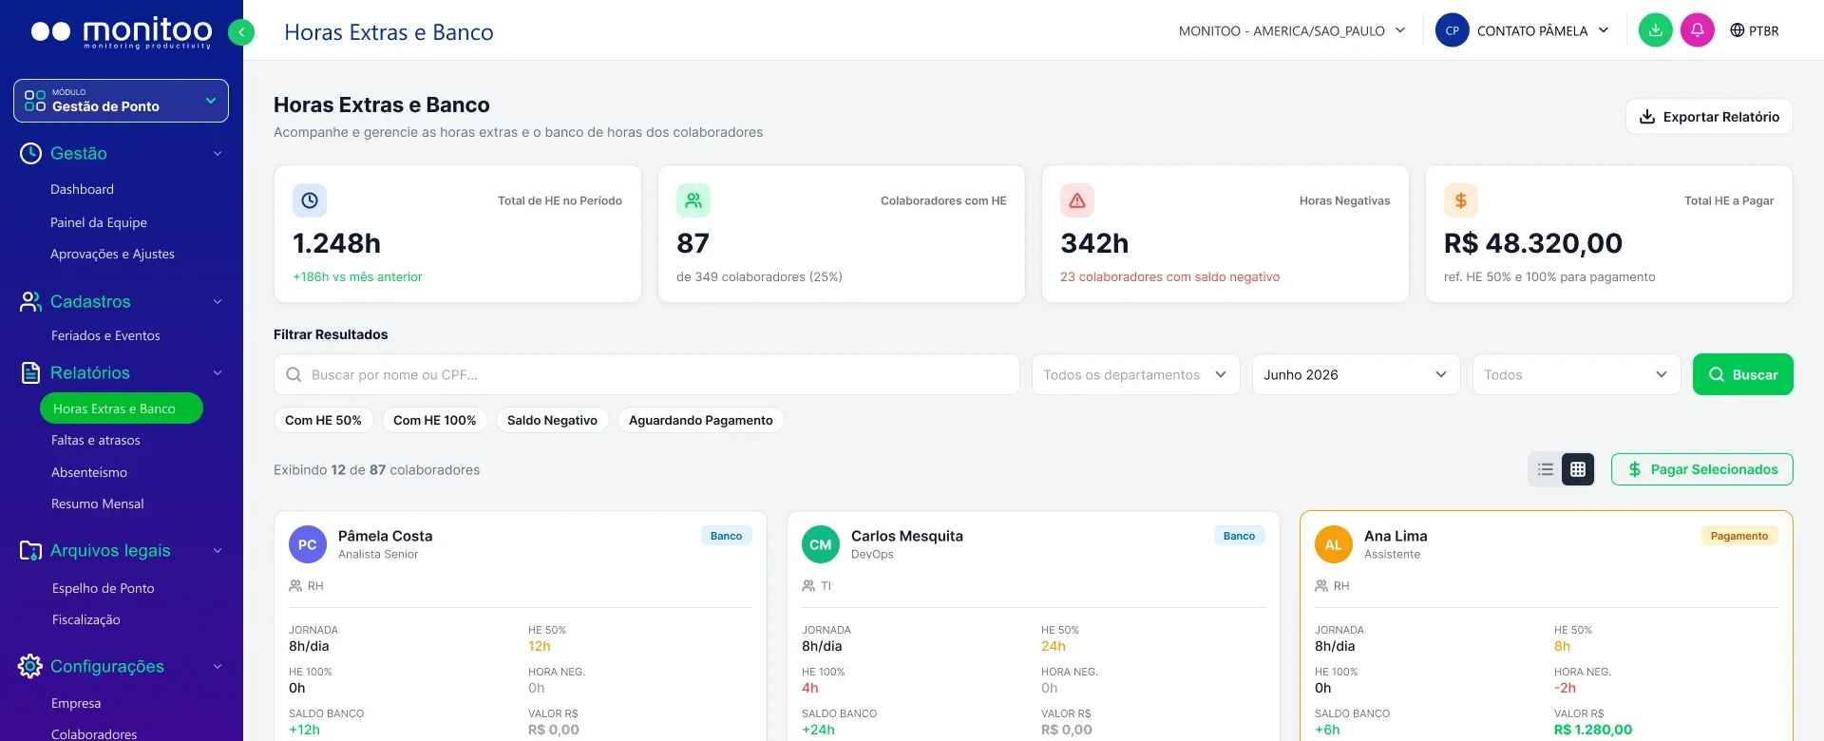The width and height of the screenshot is (1824, 741).
Task: Toggle the Com HE 50% filter chip
Action: pyautogui.click(x=323, y=420)
